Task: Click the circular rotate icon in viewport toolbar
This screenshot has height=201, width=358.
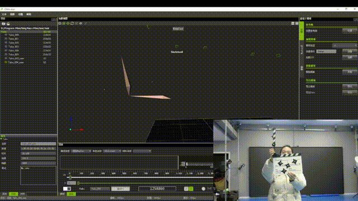Action: [x=72, y=23]
